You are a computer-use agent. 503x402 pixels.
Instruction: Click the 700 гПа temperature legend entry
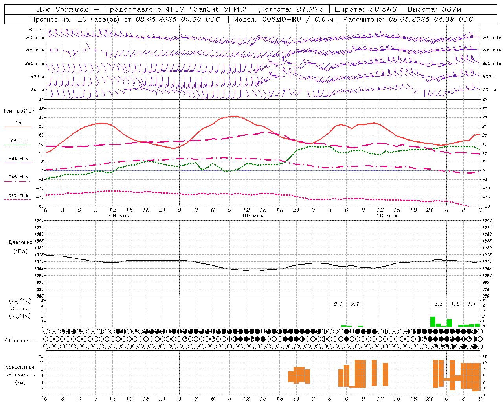[18, 177]
